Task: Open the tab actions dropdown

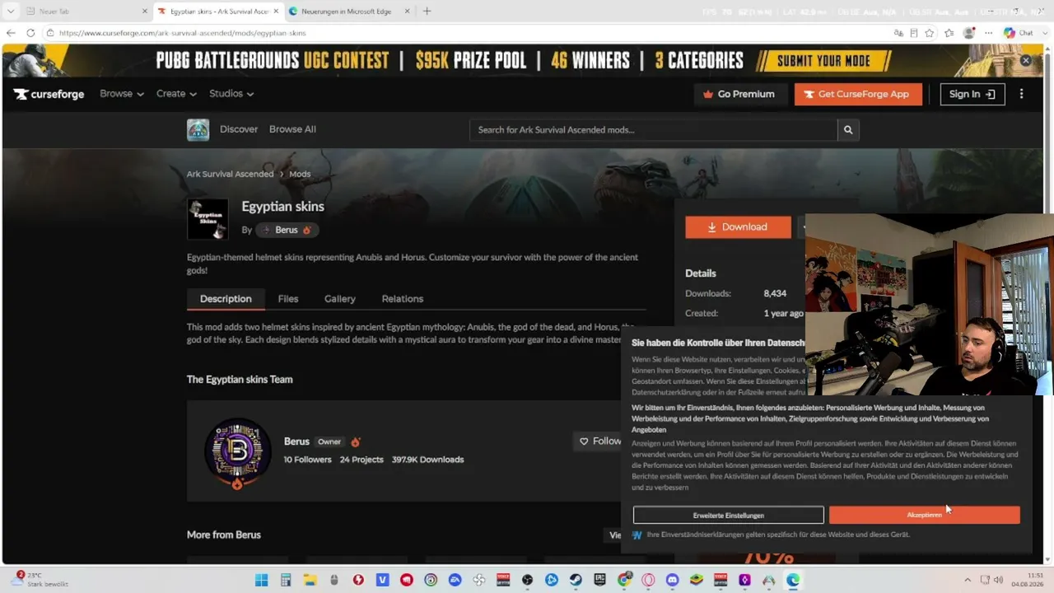Action: click(11, 12)
